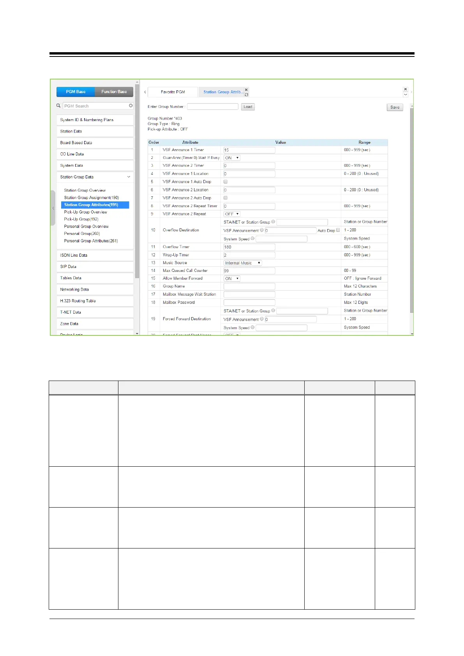Viewport: 464px width, 656px height.
Task: Click the PGM Search magnifier icon
Action: click(58, 106)
